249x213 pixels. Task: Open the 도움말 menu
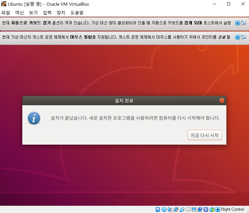click(x=77, y=13)
